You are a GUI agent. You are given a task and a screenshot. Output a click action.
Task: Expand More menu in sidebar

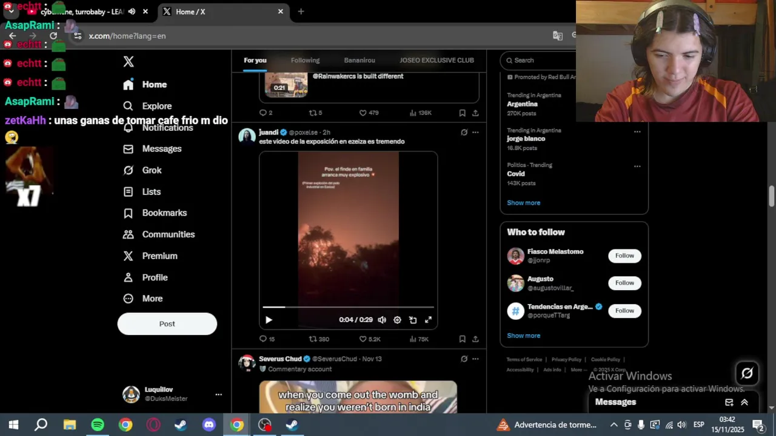142,299
